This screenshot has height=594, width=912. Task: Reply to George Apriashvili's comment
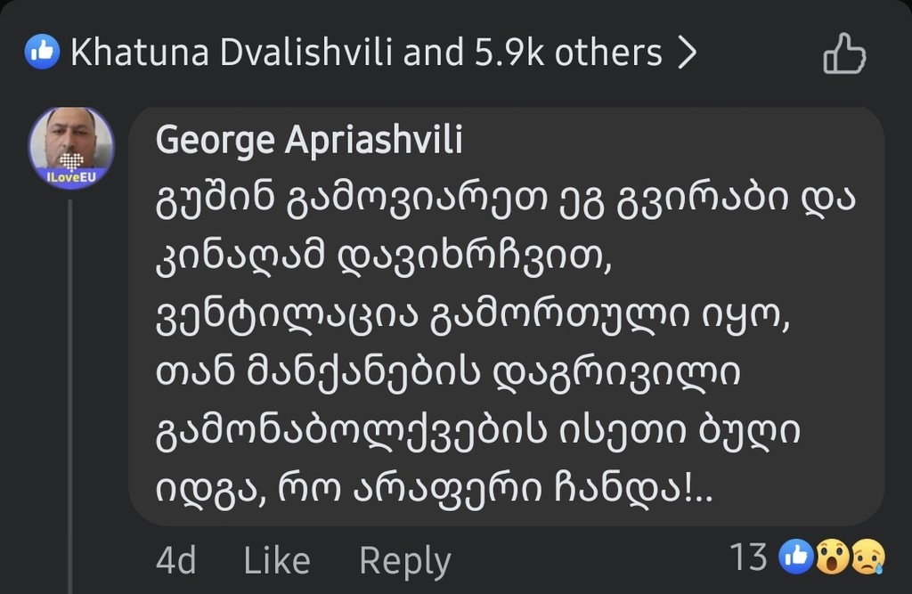[x=404, y=559]
